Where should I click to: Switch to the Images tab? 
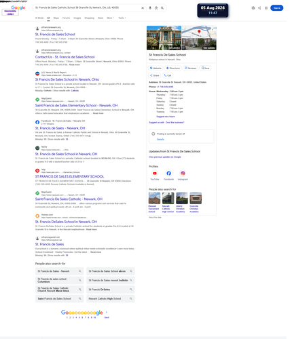pos(78,18)
